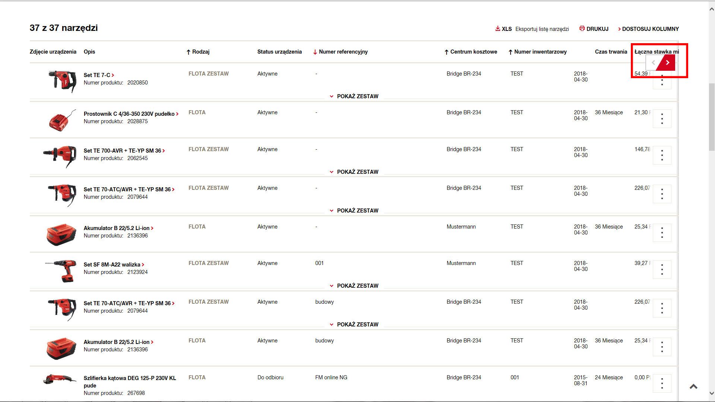Open three-dot menu for Set SF 8M-A22 walizka

tap(662, 269)
